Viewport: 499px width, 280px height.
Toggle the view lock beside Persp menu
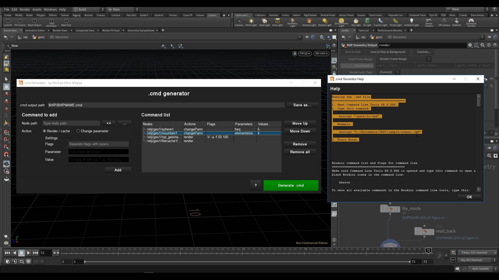[294, 53]
